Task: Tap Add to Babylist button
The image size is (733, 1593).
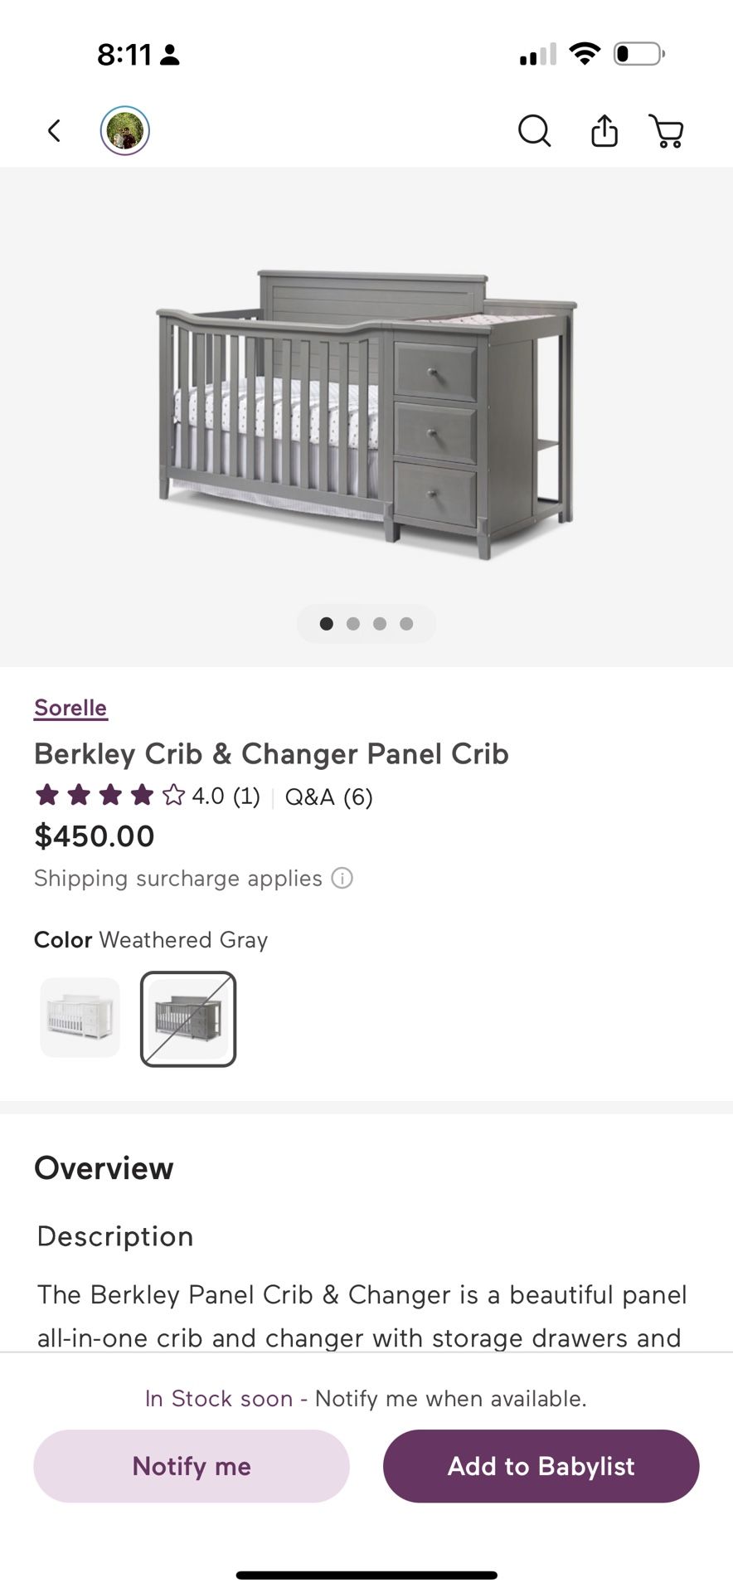Action: [x=541, y=1466]
